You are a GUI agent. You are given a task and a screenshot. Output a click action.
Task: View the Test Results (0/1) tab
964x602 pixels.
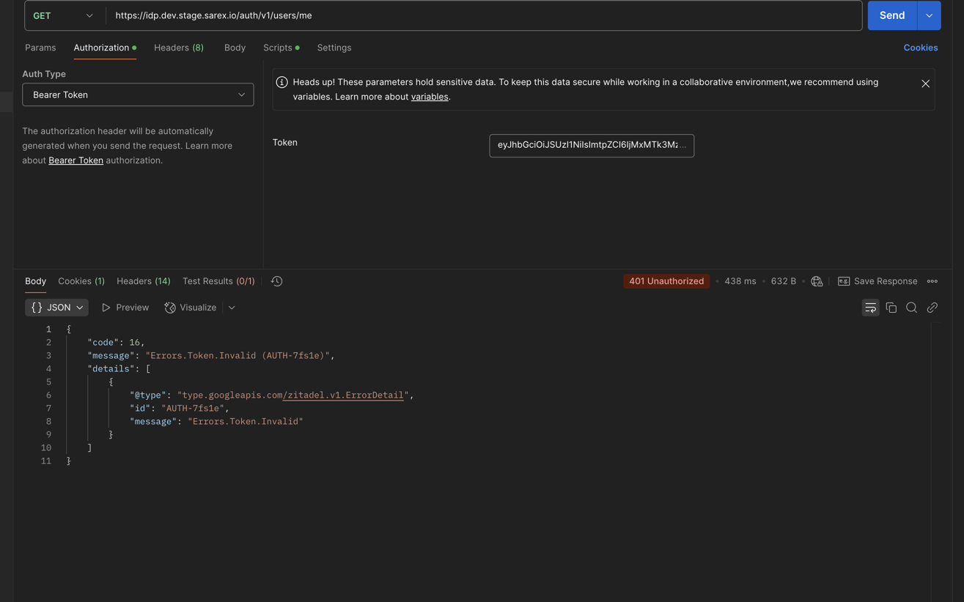[x=218, y=281]
